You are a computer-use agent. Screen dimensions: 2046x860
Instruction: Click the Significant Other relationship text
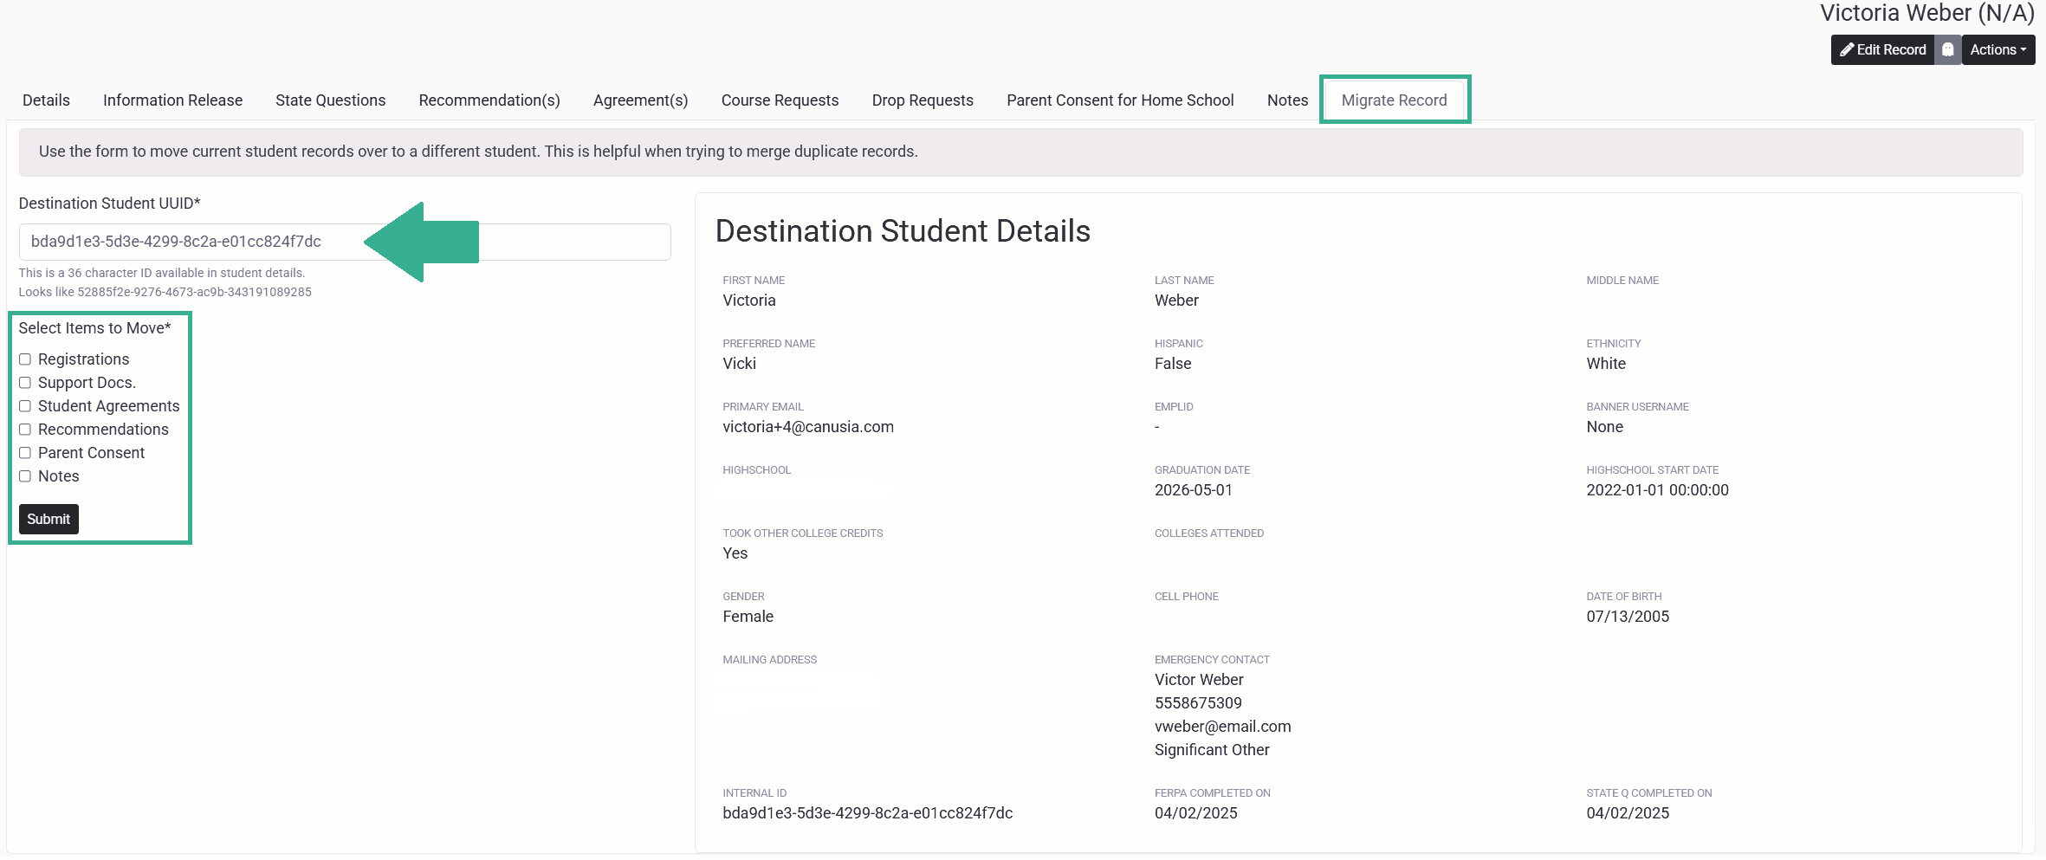(x=1212, y=750)
